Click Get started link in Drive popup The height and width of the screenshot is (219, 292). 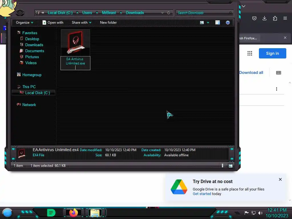point(202,194)
